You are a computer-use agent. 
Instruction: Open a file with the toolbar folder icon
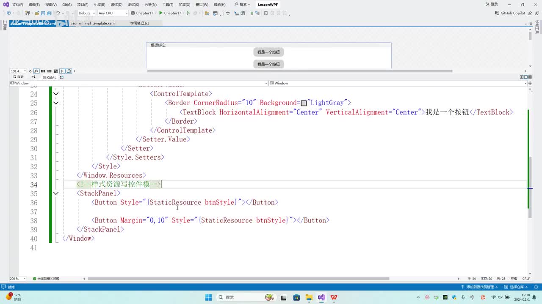(38, 13)
